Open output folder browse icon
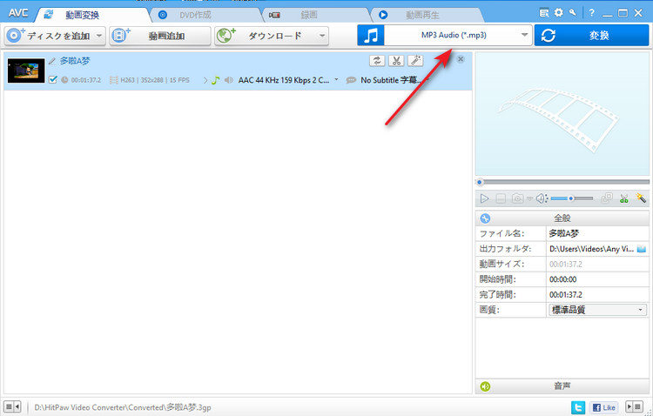 (642, 248)
